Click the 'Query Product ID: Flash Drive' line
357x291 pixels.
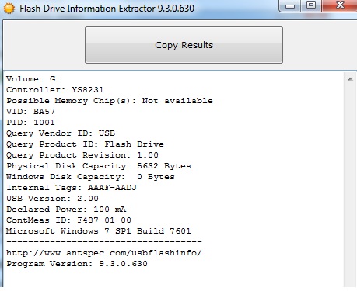pos(85,144)
